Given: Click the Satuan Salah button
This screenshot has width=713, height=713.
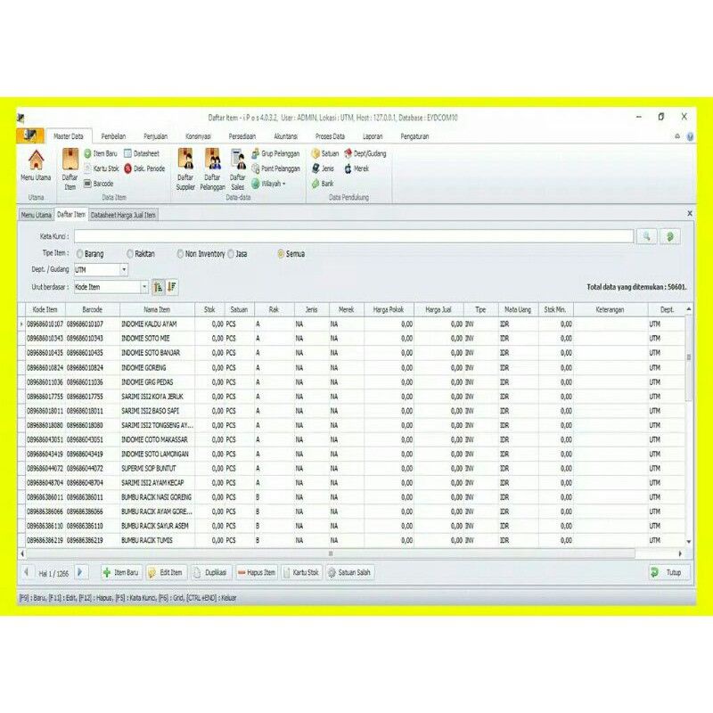Looking at the screenshot, I should coord(349,572).
